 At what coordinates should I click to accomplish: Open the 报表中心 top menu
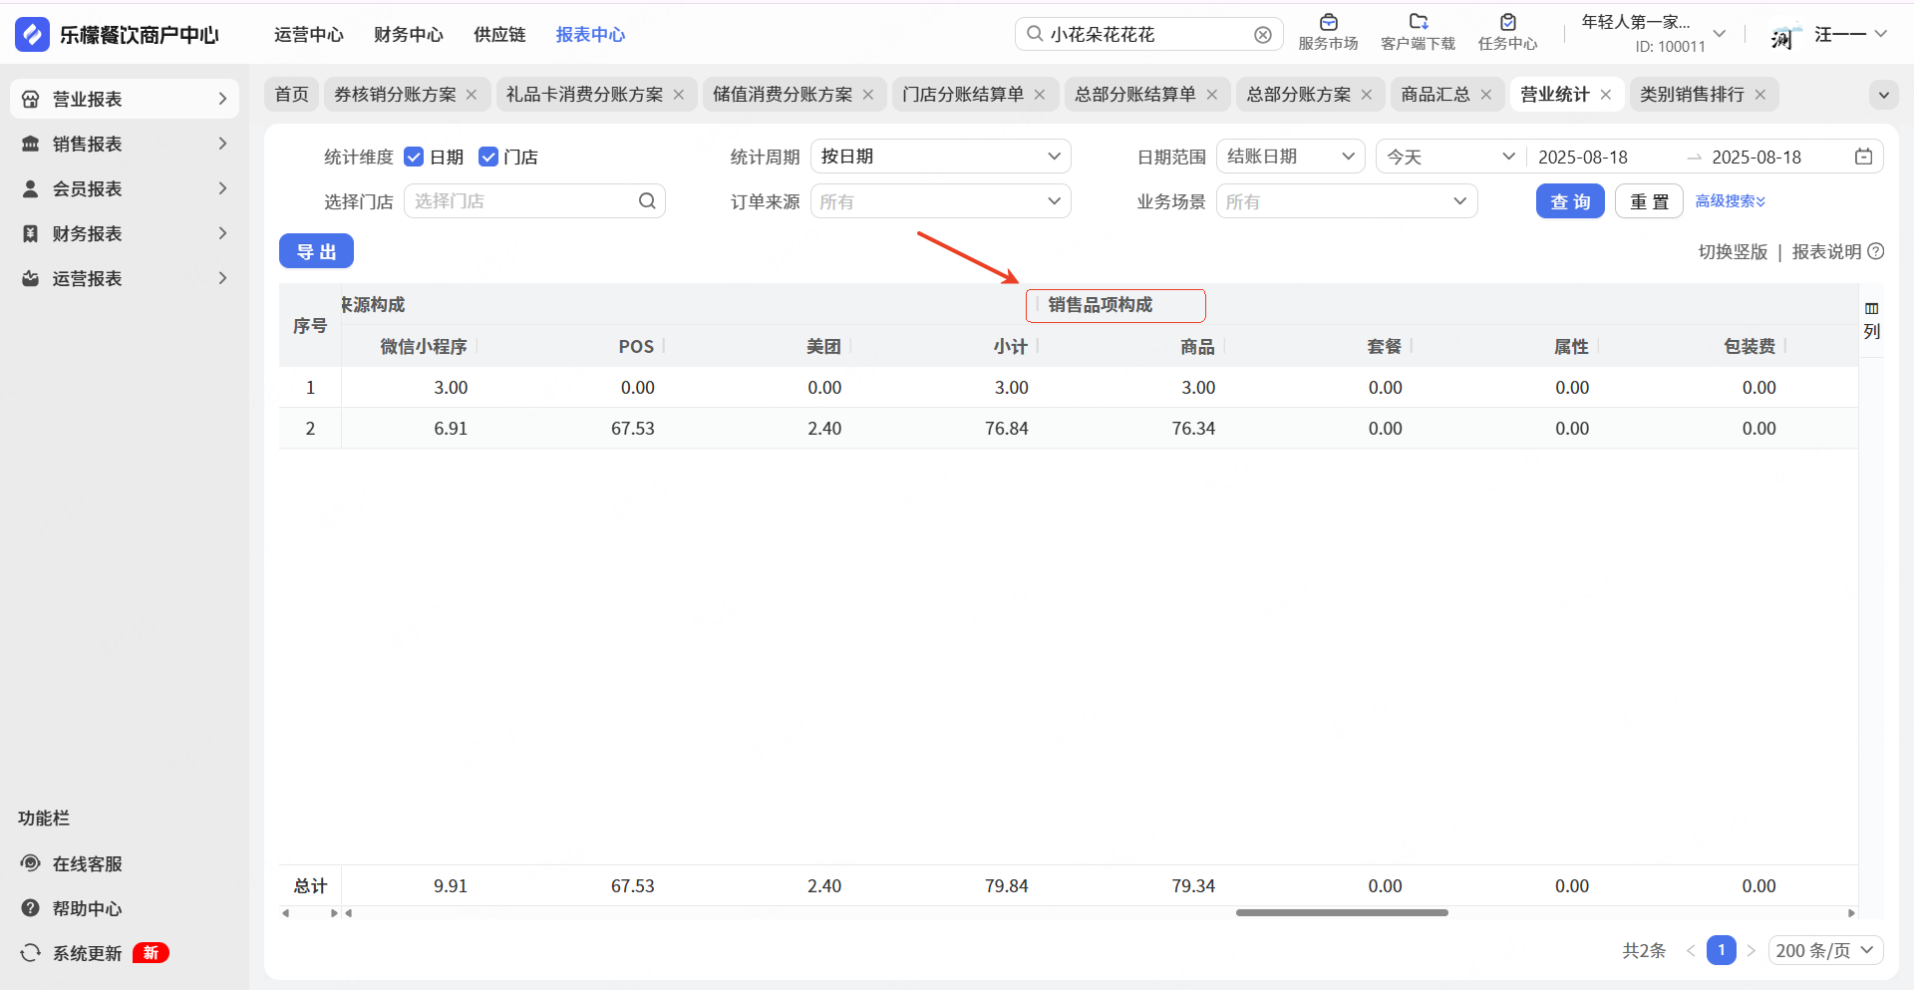pyautogui.click(x=590, y=35)
